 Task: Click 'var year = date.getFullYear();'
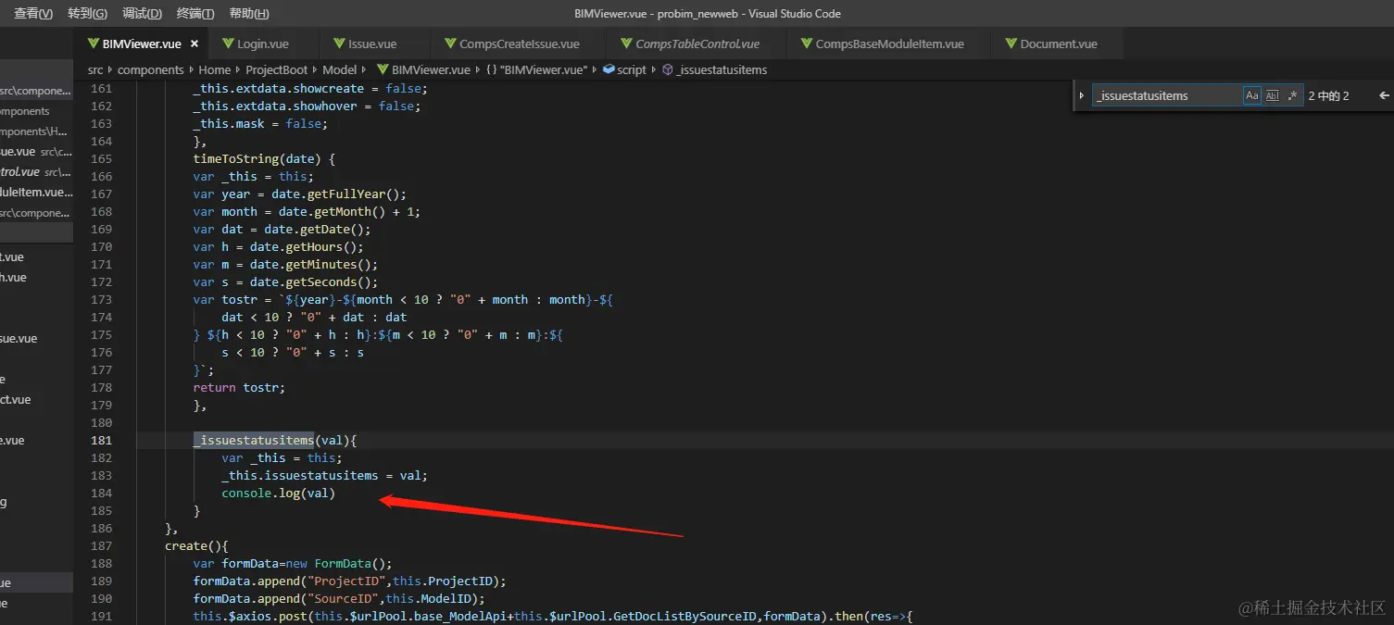300,194
